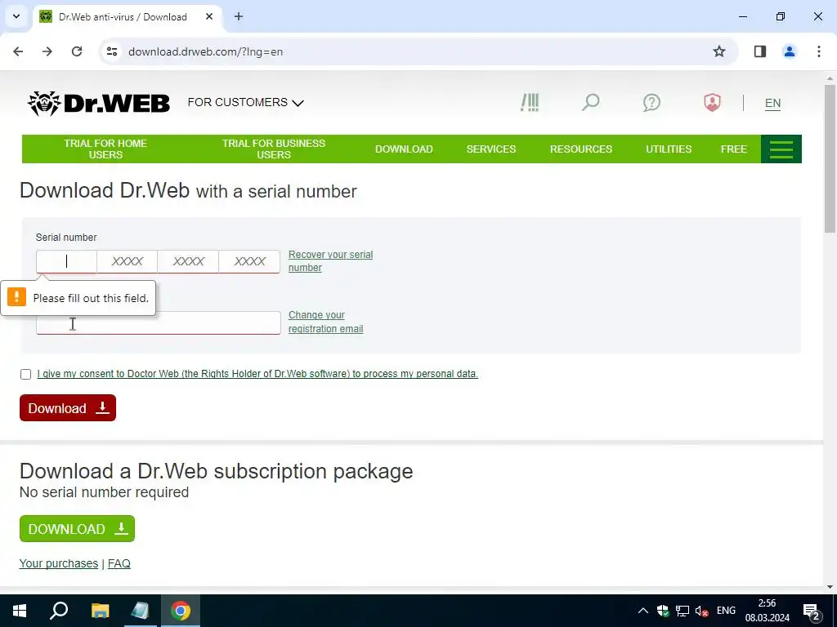Click the page vertical scrollbar thumb
This screenshot has height=627, width=837.
click(x=830, y=158)
